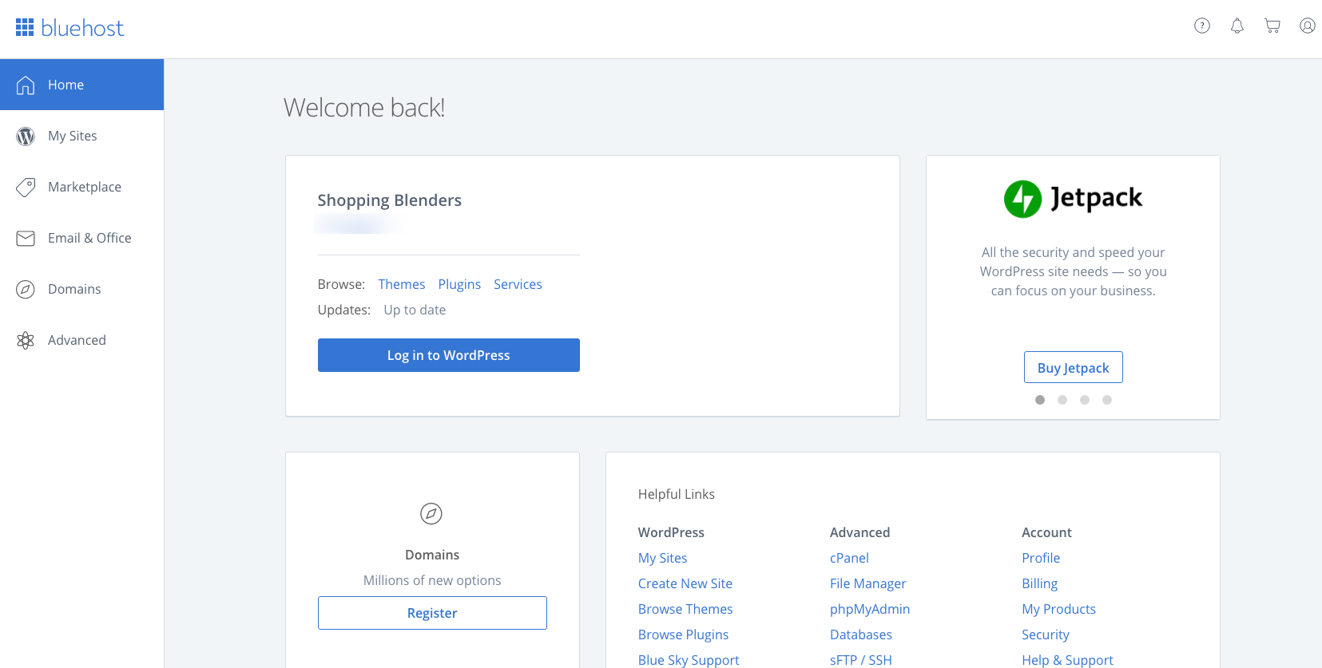Open the Home sidebar menu item
This screenshot has width=1322, height=668.
click(x=81, y=85)
